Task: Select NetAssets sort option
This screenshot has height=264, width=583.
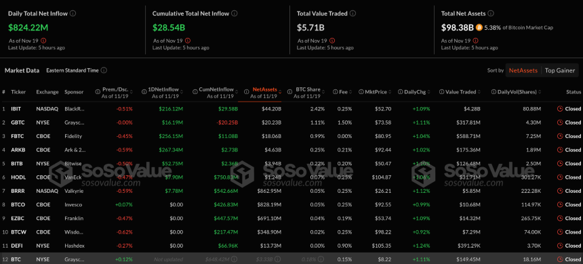Action: [523, 70]
